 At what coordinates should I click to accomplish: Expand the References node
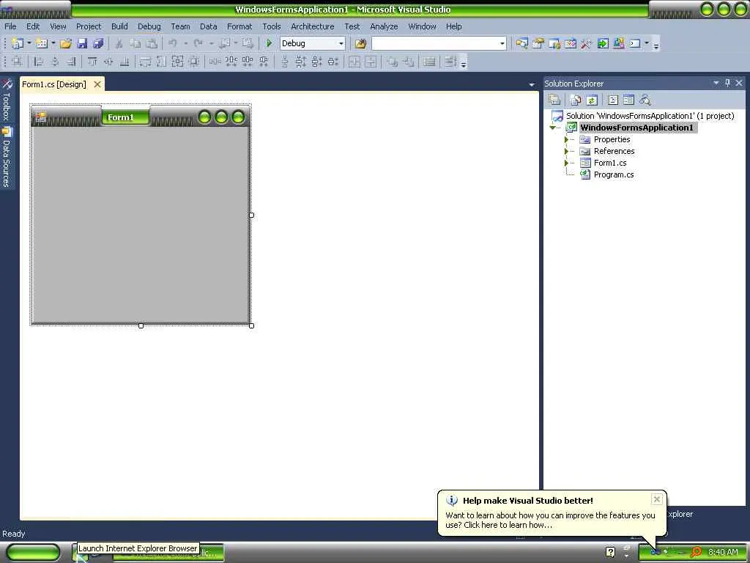566,151
